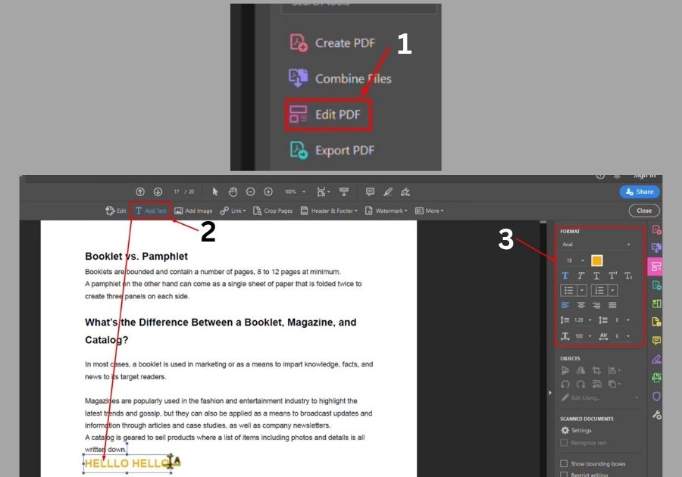Screen dimensions: 682x477
Task: Open Comment tool in right sidebar
Action: point(656,341)
